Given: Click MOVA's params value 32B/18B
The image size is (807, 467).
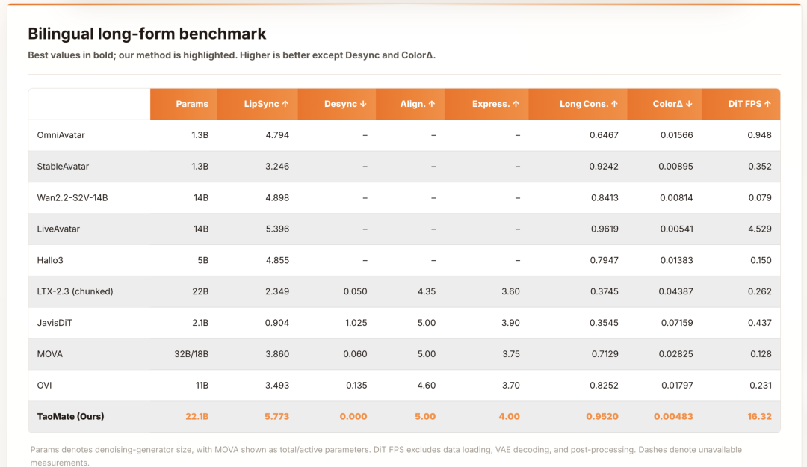Looking at the screenshot, I should (191, 354).
